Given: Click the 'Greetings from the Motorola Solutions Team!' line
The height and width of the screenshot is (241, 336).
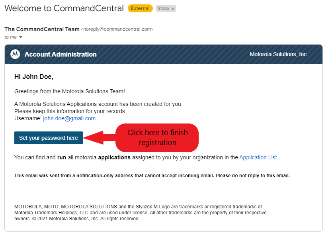Looking at the screenshot, I should pos(69,91).
